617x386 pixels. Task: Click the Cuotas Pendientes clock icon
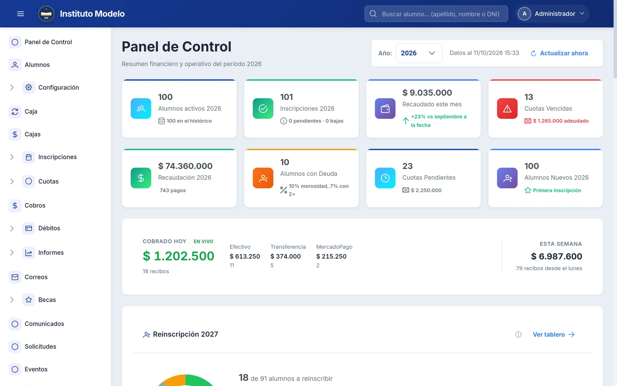(x=385, y=178)
